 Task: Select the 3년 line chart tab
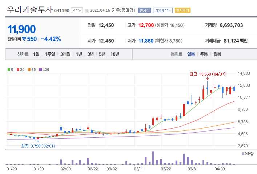pos(91,54)
